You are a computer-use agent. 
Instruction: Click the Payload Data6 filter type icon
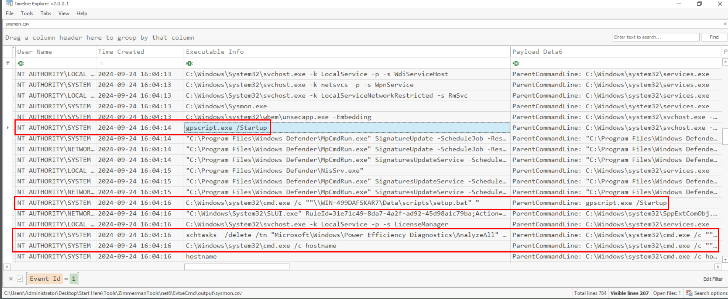[516, 63]
